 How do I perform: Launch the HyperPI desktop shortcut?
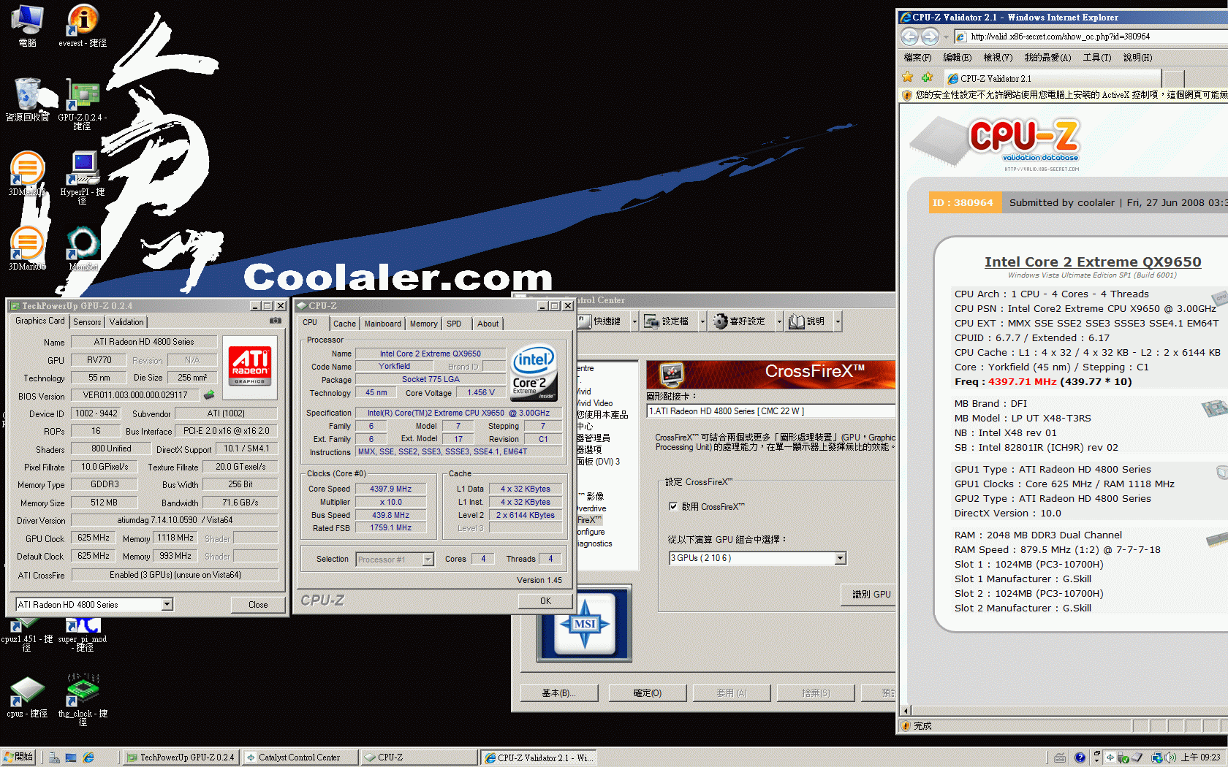point(83,178)
